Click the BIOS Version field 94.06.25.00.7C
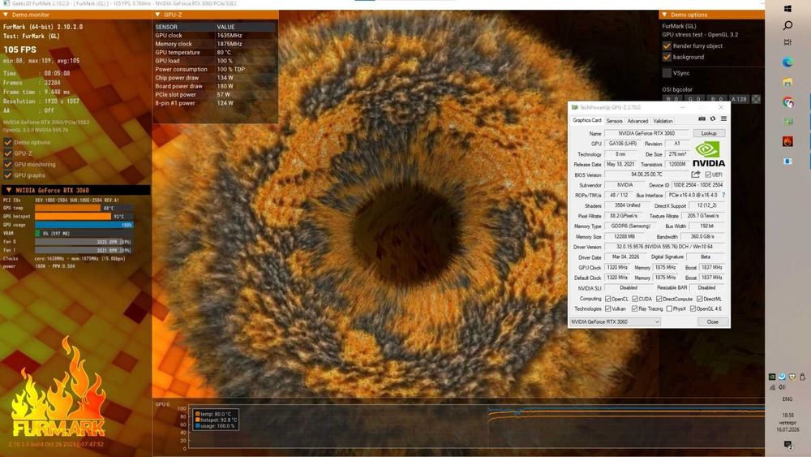811x457 pixels. [646, 175]
